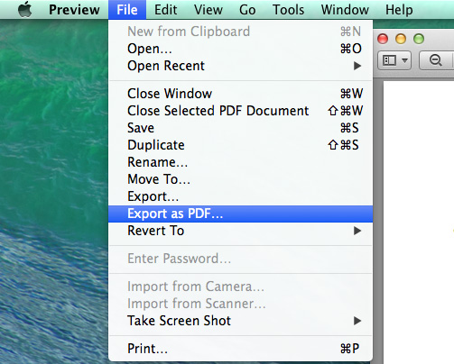Open the sidebar view dropdown in Preview window
Viewport: 454px width, 364px height.
(x=394, y=60)
